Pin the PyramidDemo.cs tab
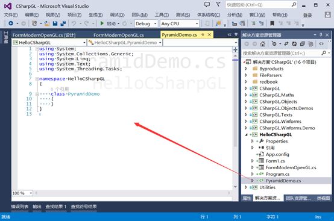This screenshot has width=334, height=221. tap(203, 35)
